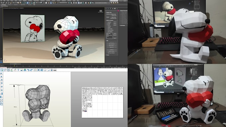Click Pepakura green edge pen icon
This screenshot has width=226, height=127.
pyautogui.click(x=12, y=70)
